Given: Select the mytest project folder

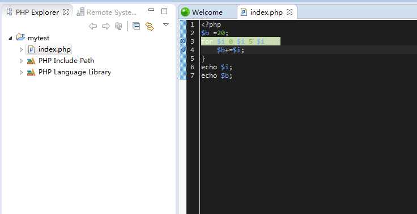Looking at the screenshot, I should pos(39,38).
